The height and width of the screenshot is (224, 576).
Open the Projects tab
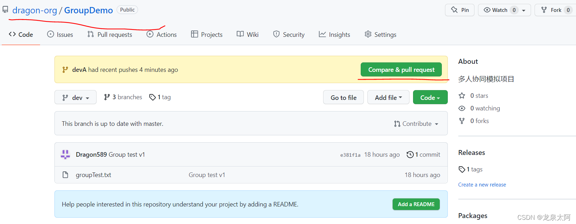[x=207, y=34]
